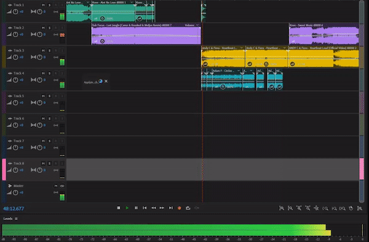Click the Master track name label
369x242 pixels.
[18, 186]
